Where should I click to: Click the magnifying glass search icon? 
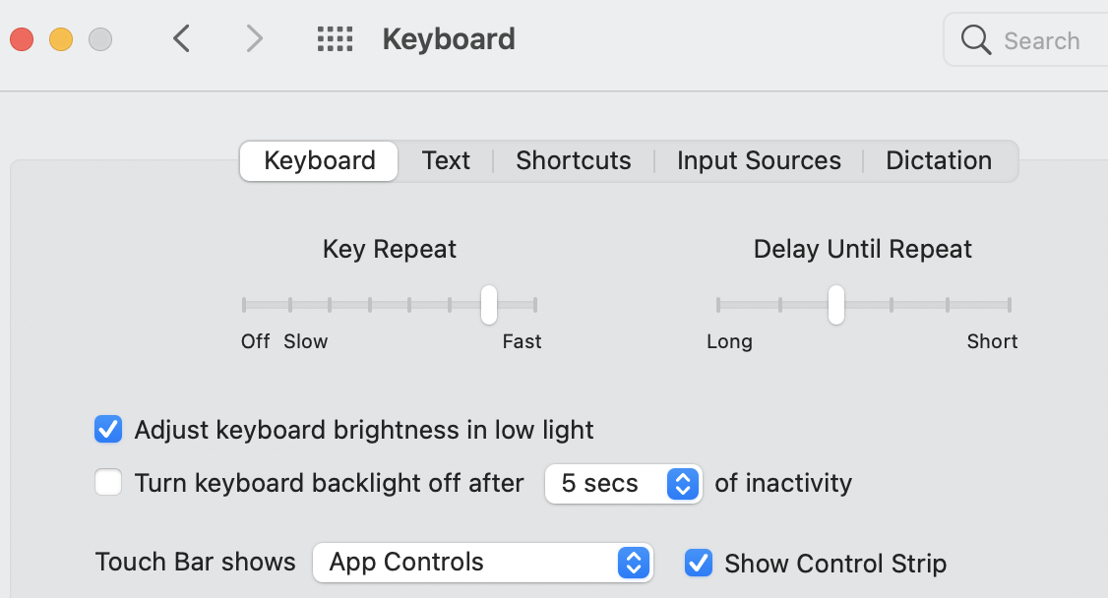coord(975,40)
